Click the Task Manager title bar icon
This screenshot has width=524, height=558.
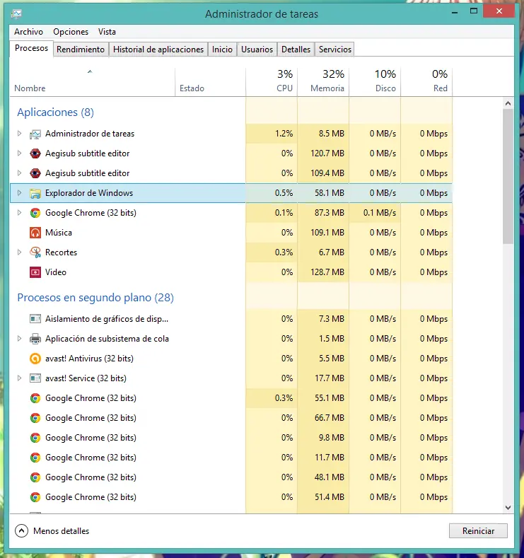[16, 13]
